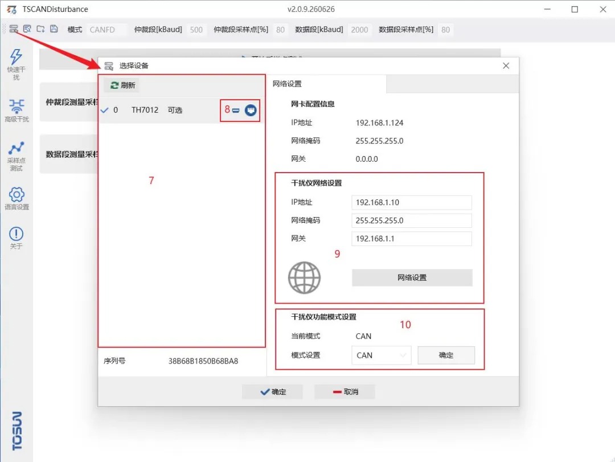Screen dimensions: 615x462
Task: Click the toolbar drag grip handle
Action: pos(5,29)
